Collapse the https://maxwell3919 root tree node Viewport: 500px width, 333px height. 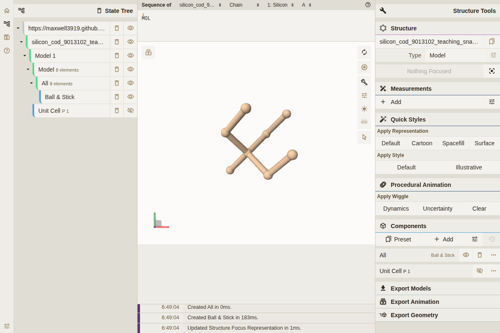click(18, 28)
